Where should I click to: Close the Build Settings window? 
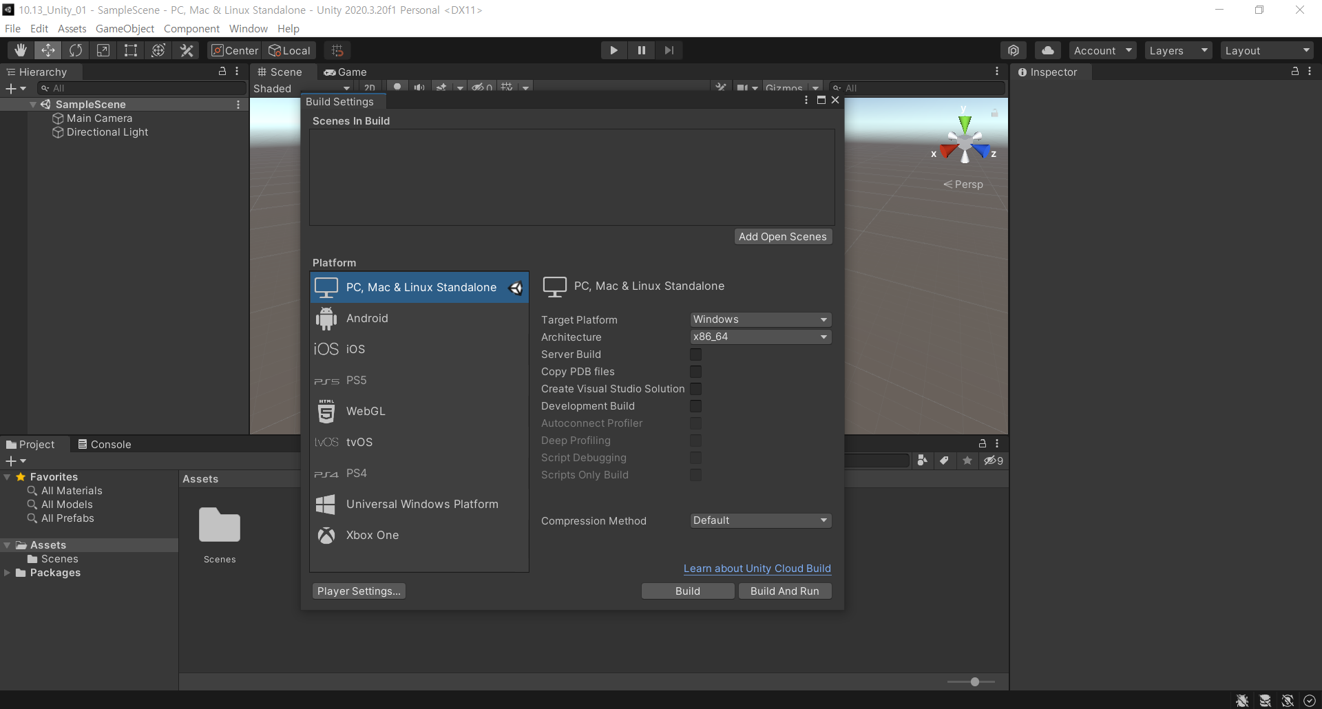point(835,100)
